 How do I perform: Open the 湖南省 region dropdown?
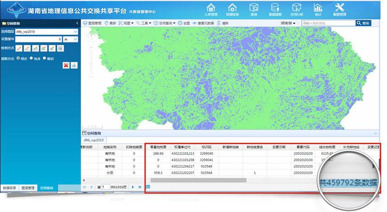pyautogui.click(x=289, y=23)
